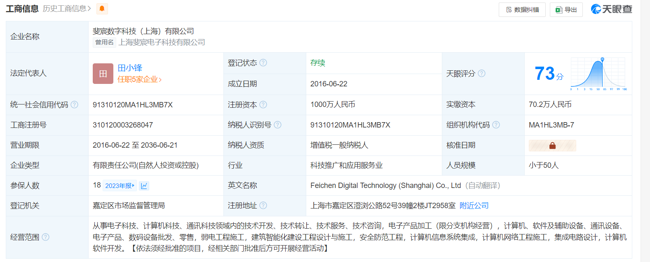This screenshot has width=650, height=262.
Task: Click the 科技推广和应用服务业 industry value
Action: [x=346, y=165]
